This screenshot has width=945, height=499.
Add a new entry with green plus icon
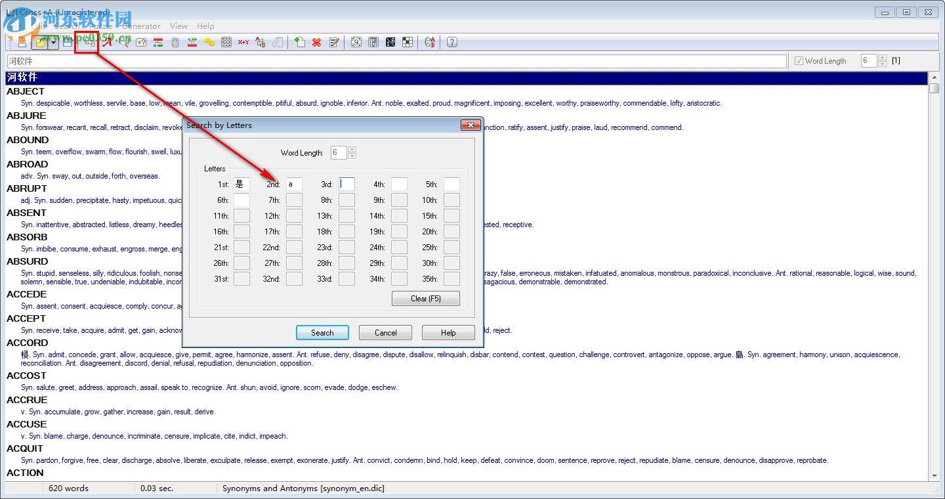pyautogui.click(x=300, y=43)
